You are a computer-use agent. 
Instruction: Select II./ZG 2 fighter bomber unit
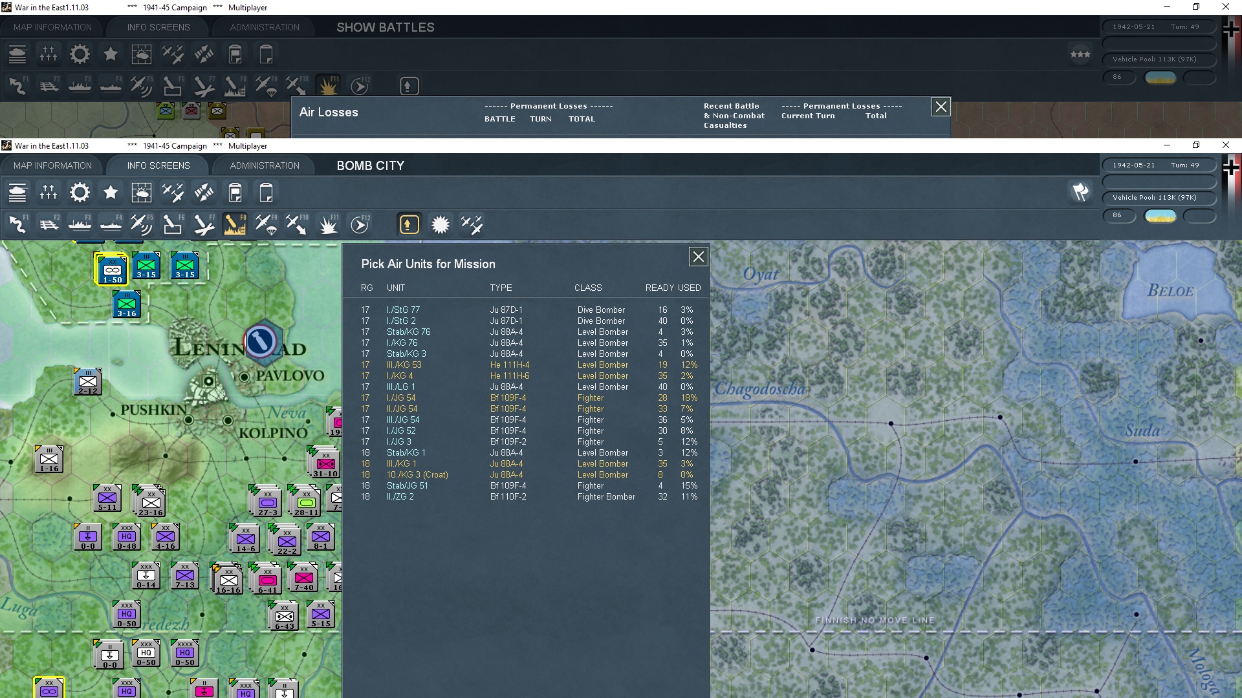coord(400,496)
